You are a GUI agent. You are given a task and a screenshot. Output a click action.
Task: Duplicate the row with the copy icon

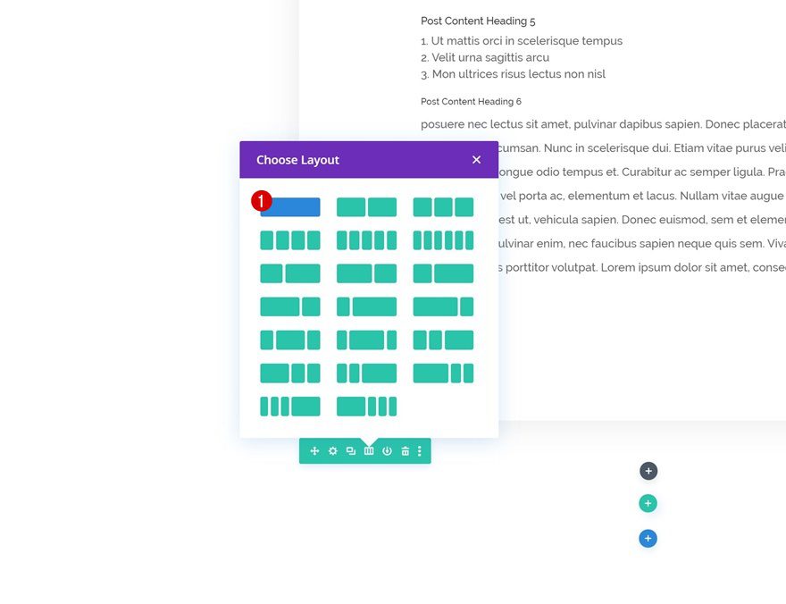point(350,451)
